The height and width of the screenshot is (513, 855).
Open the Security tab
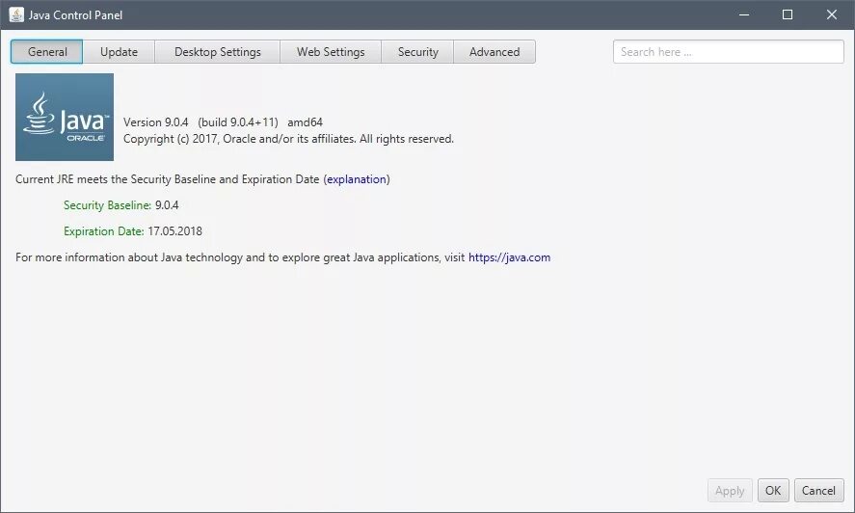[417, 52]
